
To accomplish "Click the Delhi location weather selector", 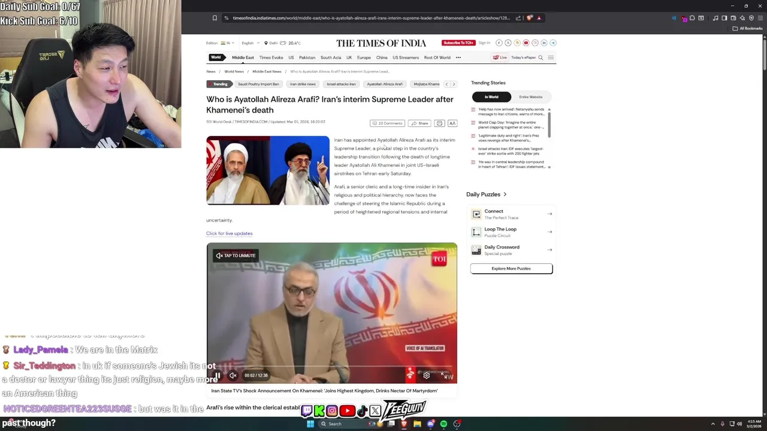I will [x=282, y=43].
